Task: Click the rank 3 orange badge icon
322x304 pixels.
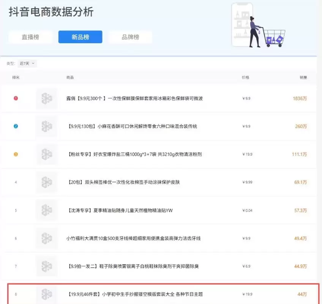Action: coord(16,154)
